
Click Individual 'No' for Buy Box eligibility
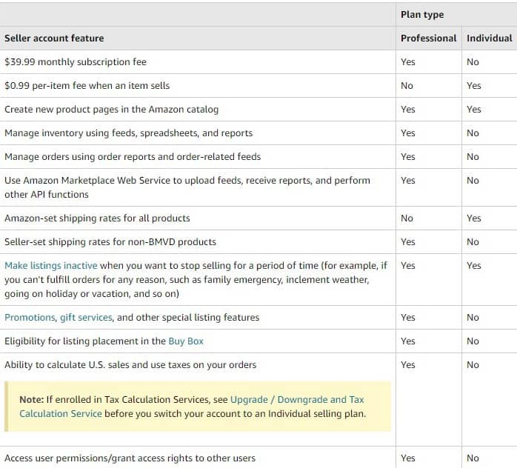pyautogui.click(x=473, y=341)
